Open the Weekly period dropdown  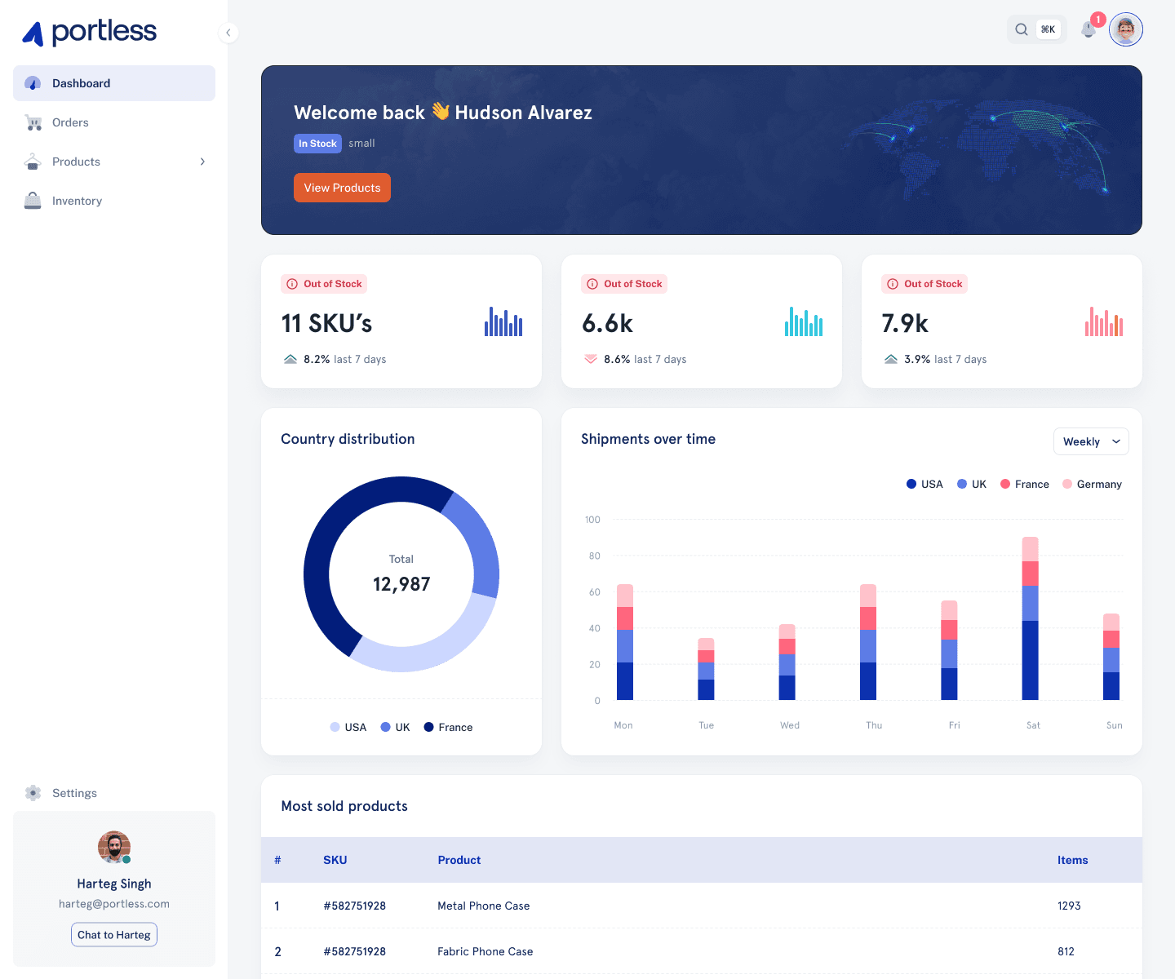1091,441
